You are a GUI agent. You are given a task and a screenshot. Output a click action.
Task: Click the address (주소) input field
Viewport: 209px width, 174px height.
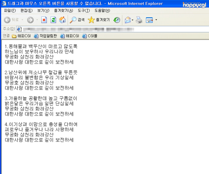(113, 29)
